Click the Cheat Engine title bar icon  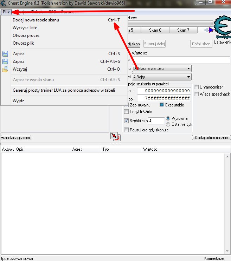tap(3, 3)
